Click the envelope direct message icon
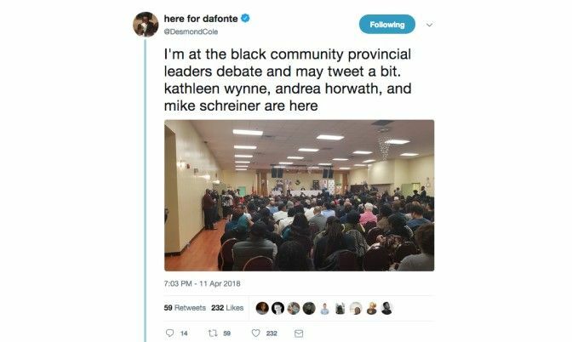 (299, 333)
